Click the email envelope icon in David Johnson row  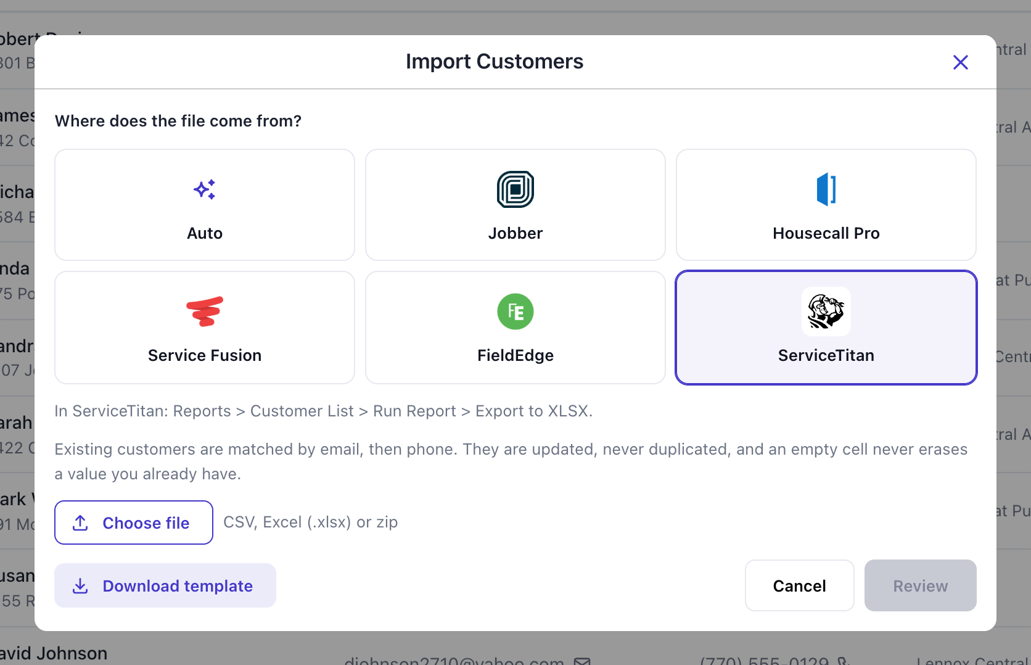[x=582, y=661]
